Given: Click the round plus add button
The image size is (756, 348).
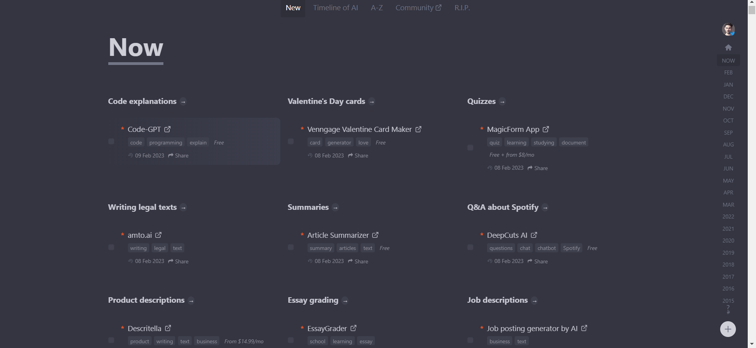Looking at the screenshot, I should point(728,329).
